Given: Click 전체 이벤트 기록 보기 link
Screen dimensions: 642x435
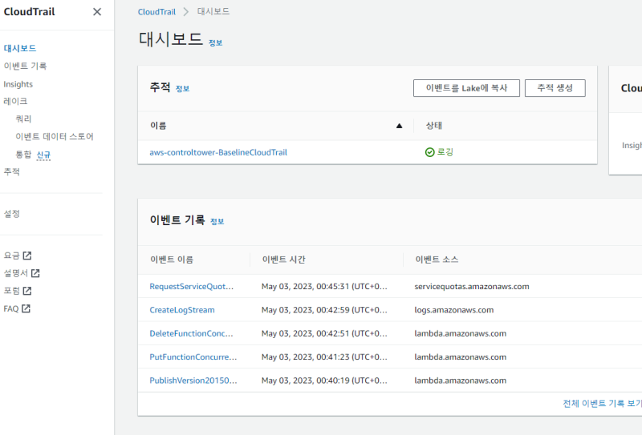Looking at the screenshot, I should click(x=602, y=404).
